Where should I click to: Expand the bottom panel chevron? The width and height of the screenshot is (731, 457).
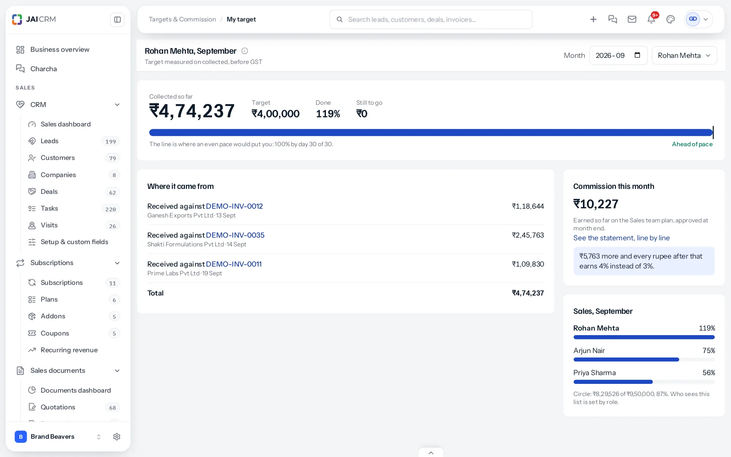coord(431,453)
